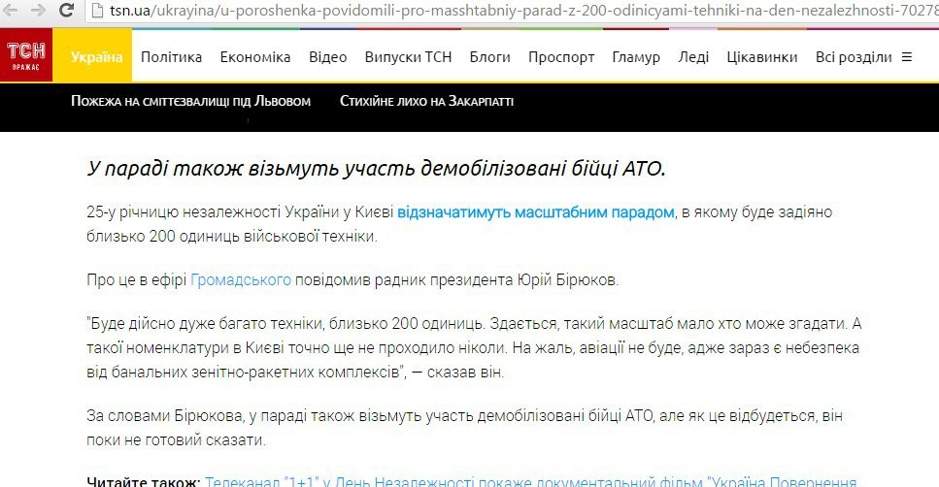This screenshot has width=939, height=487.
Task: Go to the Леді section
Action: 693,57
